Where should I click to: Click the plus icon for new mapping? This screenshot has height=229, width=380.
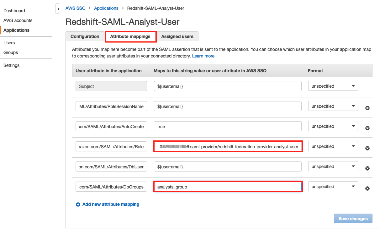78,204
